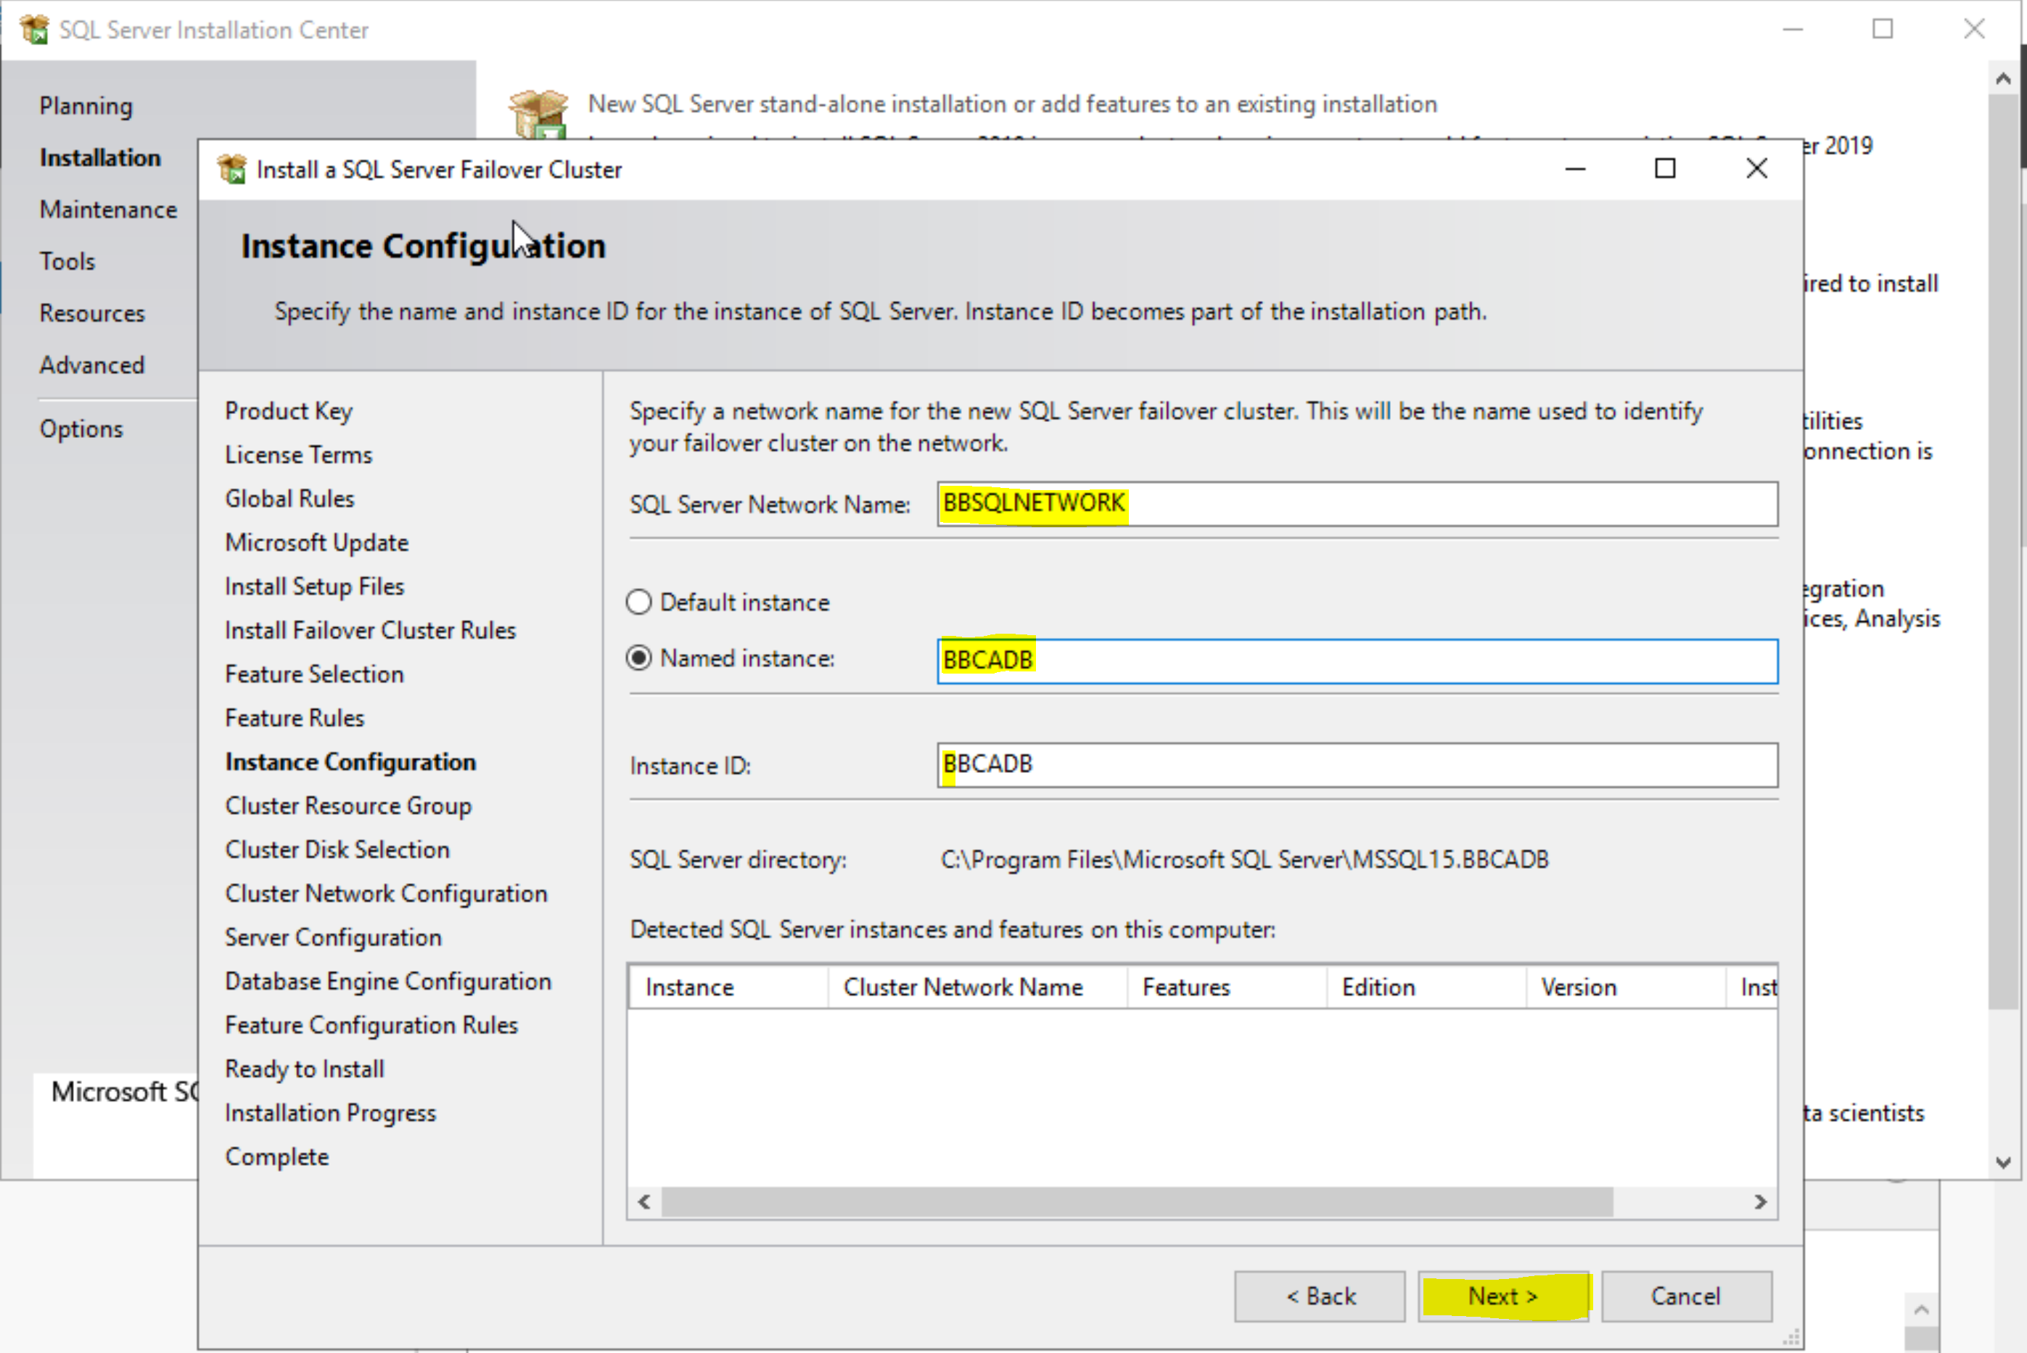
Task: Click the Cluster Disk Selection step
Action: pyautogui.click(x=337, y=850)
